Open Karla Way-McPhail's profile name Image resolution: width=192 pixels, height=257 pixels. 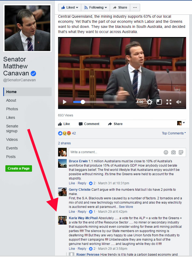pos(83,218)
